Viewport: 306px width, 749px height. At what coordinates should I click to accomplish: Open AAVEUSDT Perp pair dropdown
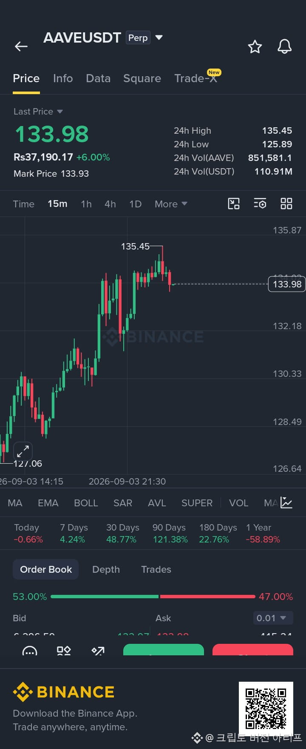159,37
